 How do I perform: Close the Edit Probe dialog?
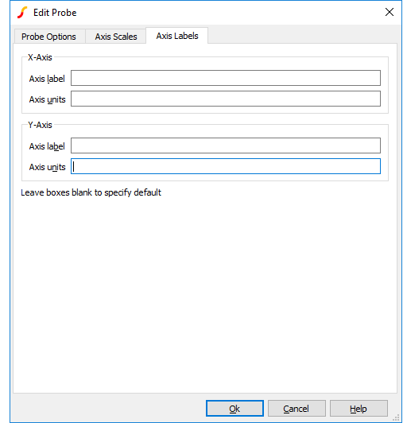(390, 12)
